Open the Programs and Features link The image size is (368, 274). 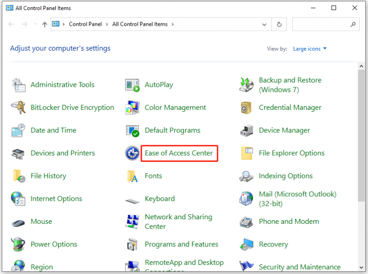(x=181, y=244)
